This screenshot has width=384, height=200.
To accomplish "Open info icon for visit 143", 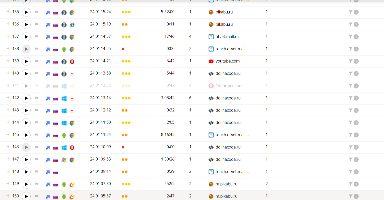I will tap(356, 111).
